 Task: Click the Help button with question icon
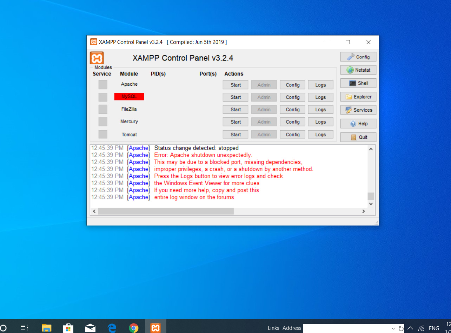(x=358, y=124)
